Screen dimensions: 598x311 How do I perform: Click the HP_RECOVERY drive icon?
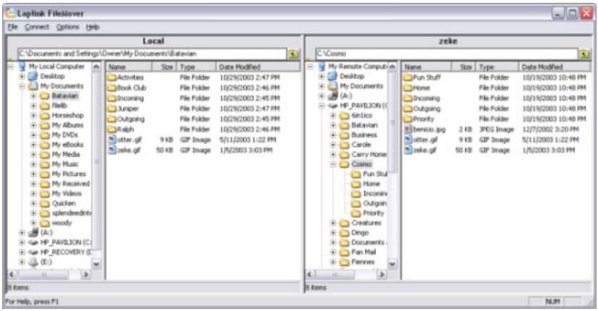coord(33,252)
